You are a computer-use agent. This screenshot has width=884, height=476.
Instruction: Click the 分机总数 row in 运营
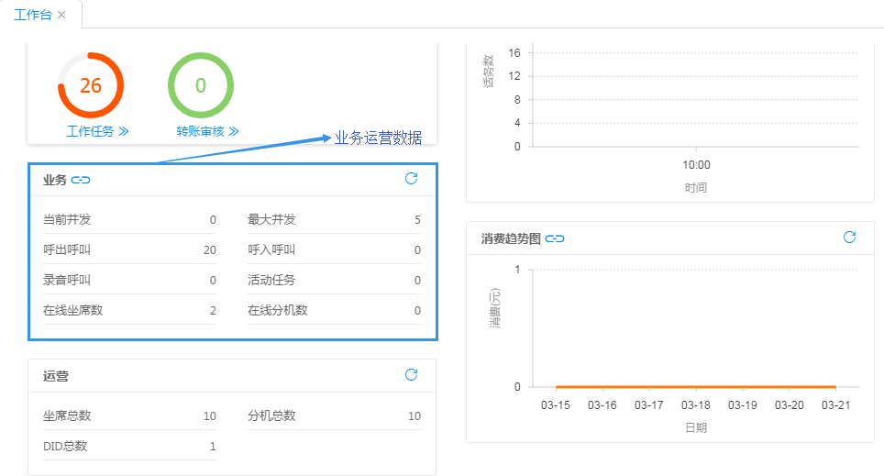pos(334,415)
